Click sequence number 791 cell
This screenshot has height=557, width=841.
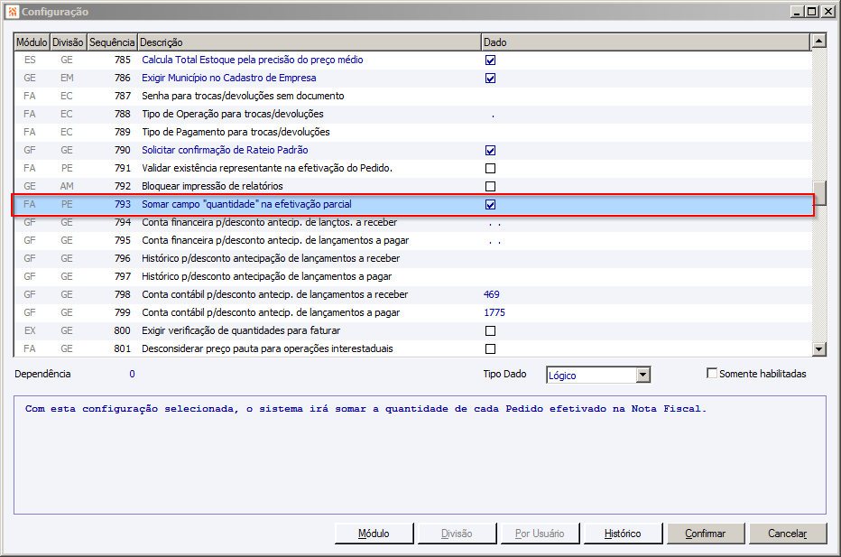coord(123,169)
